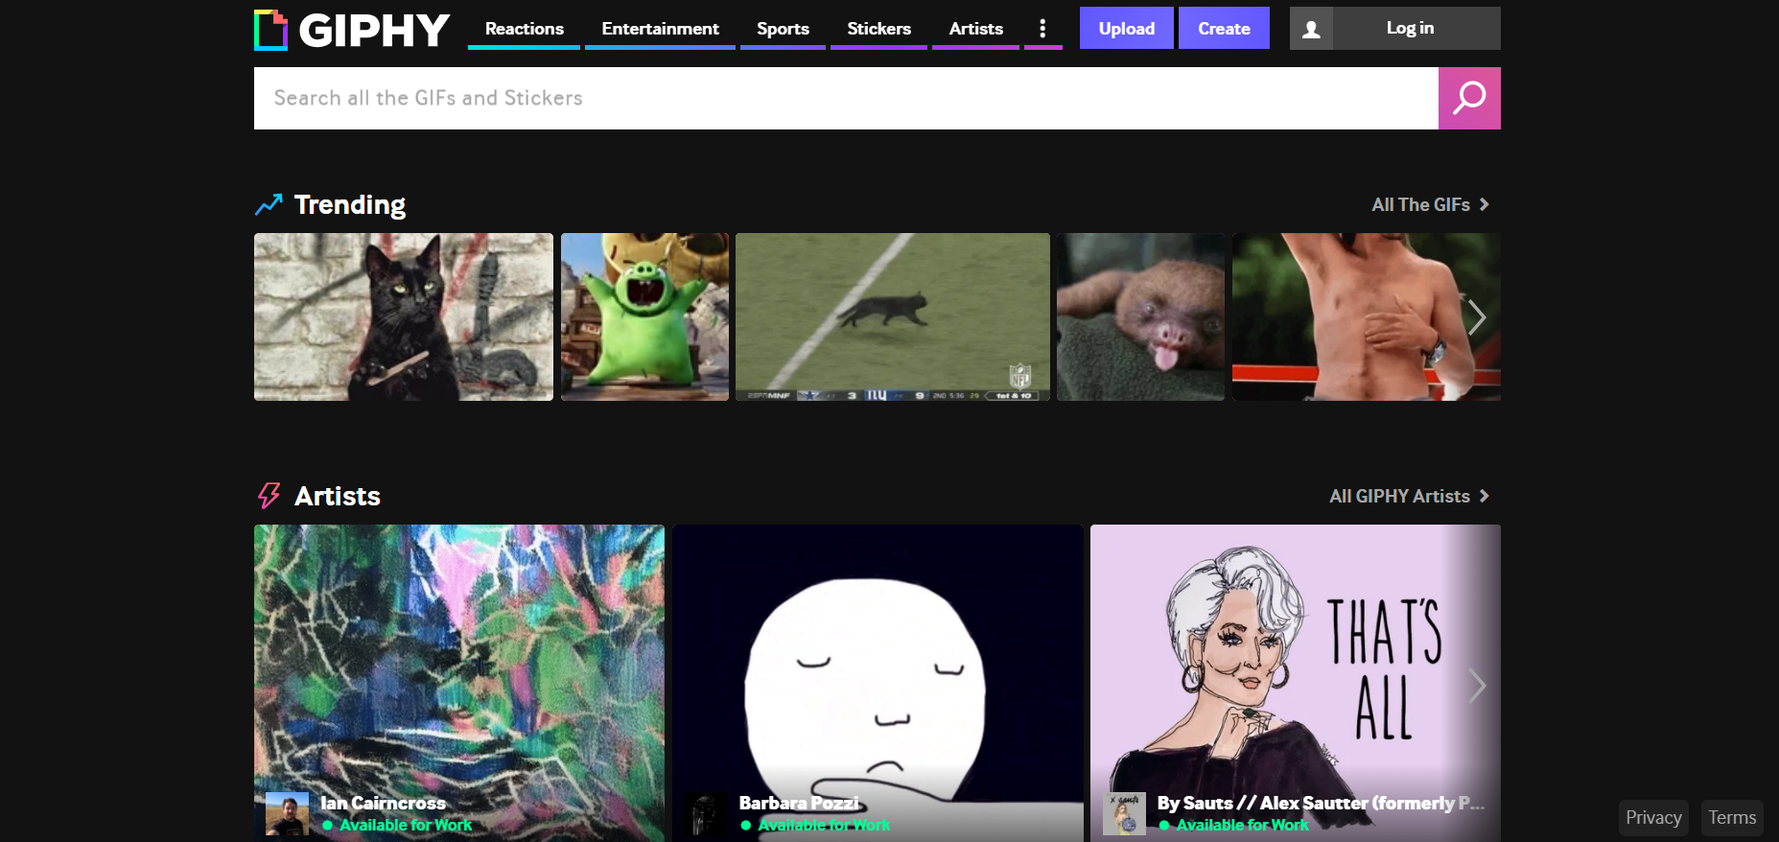Click the magnifying glass search button
Viewport: 1779px width, 842px height.
pyautogui.click(x=1469, y=98)
